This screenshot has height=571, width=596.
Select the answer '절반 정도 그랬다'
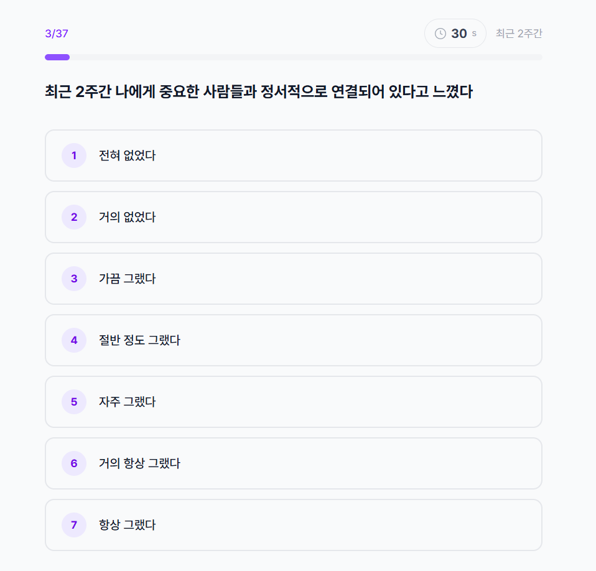293,340
